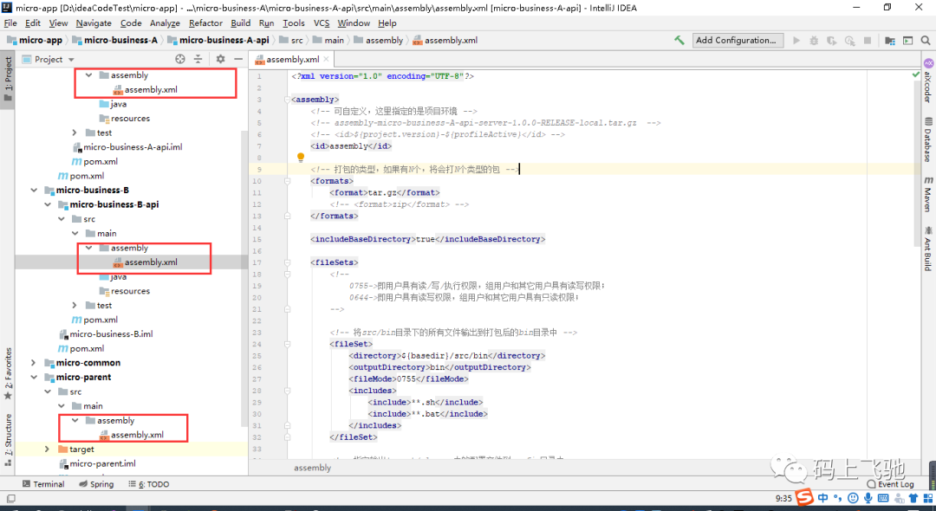Viewport: 936px width, 511px height.
Task: Open Project panel settings gear
Action: (x=220, y=59)
